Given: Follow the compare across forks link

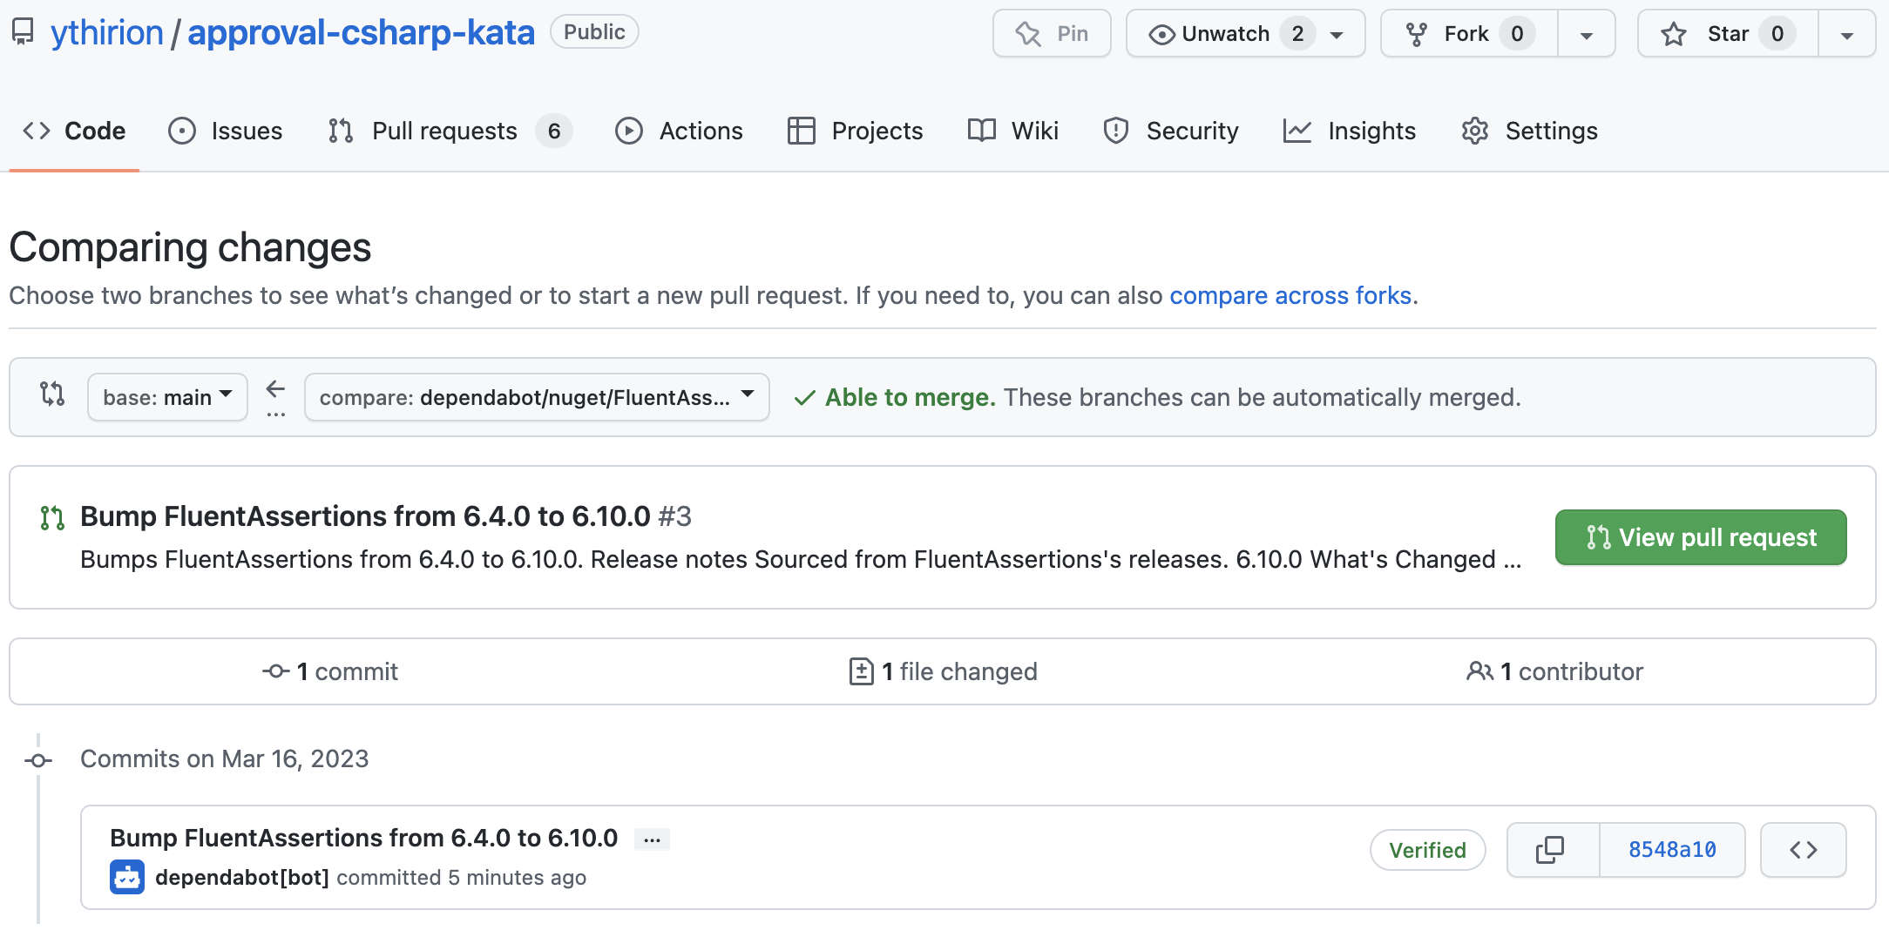Looking at the screenshot, I should [x=1290, y=296].
